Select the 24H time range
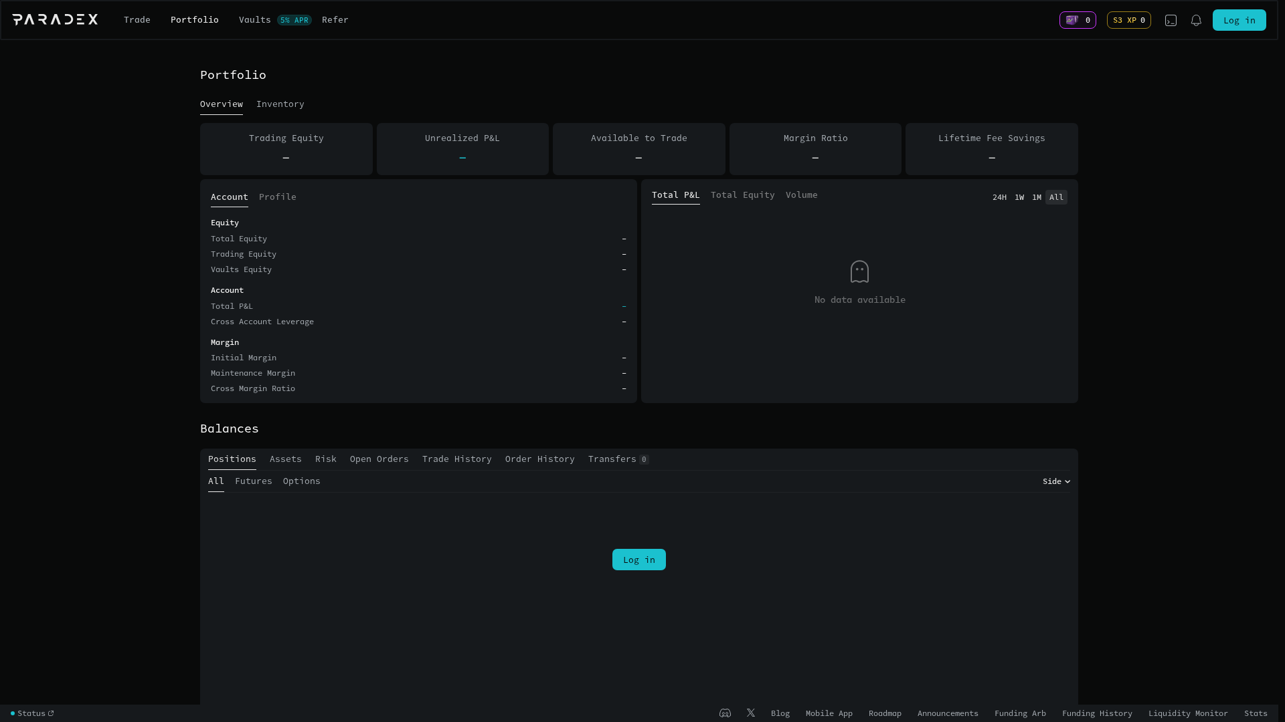This screenshot has width=1285, height=722. [x=1000, y=197]
